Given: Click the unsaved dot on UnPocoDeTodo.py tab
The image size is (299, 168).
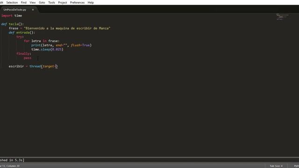Looking at the screenshot, I should 33,10.
